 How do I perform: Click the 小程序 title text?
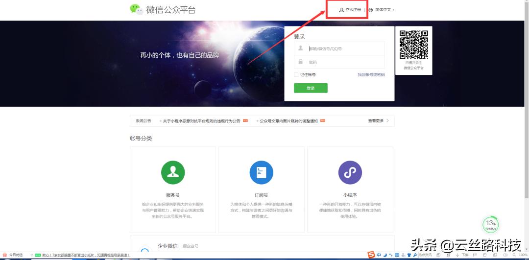(x=350, y=195)
